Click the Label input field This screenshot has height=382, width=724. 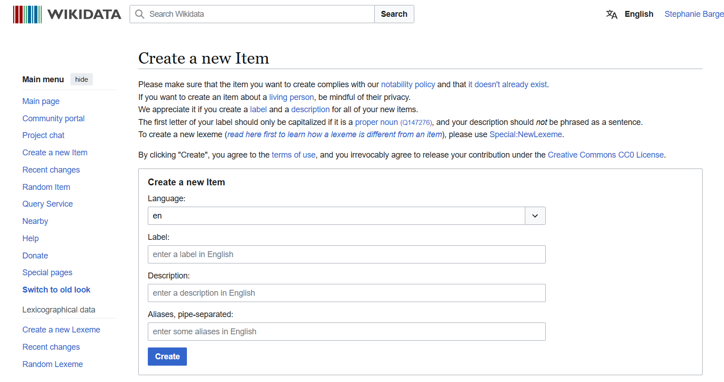click(x=346, y=254)
